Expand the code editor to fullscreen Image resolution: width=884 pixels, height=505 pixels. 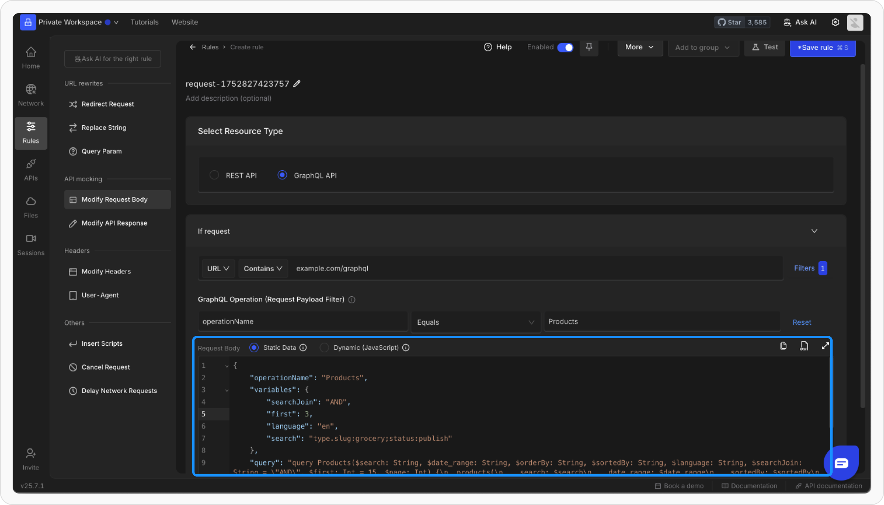[825, 346]
